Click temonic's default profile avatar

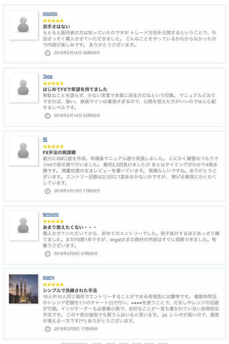point(23,226)
